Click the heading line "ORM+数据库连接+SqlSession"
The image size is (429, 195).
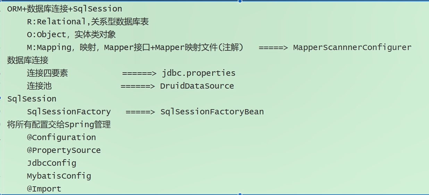(x=65, y=9)
